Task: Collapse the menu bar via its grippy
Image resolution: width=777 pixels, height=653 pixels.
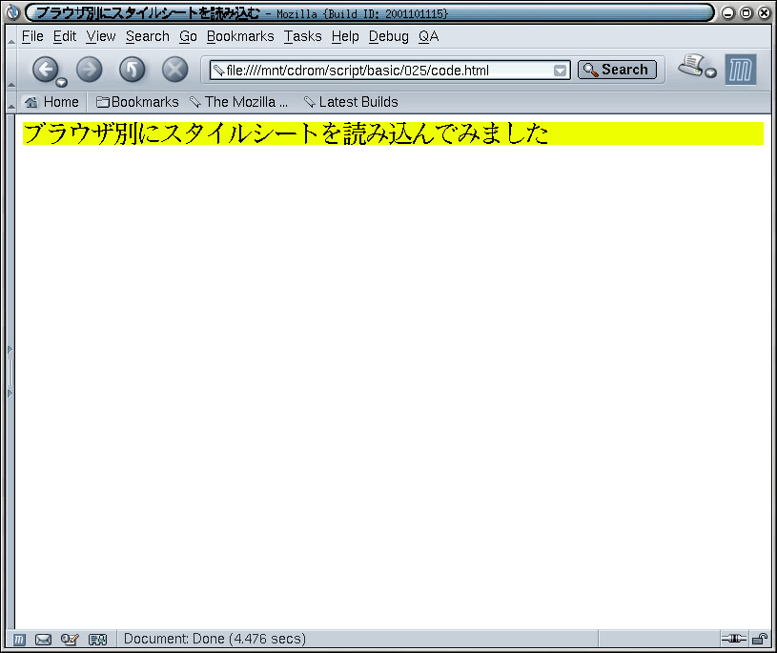Action: pyautogui.click(x=10, y=36)
